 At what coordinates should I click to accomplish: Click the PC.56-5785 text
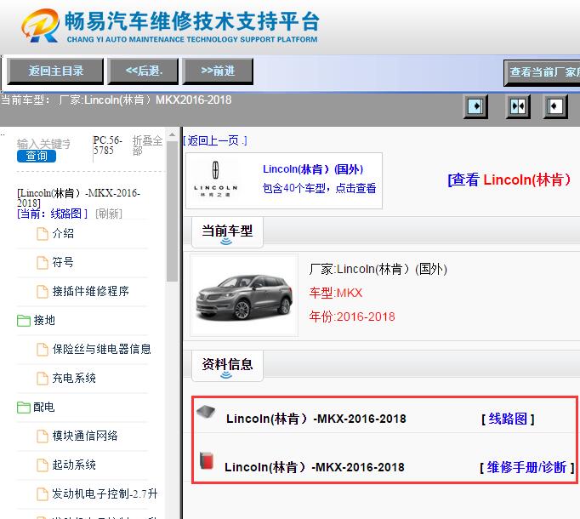(x=108, y=145)
